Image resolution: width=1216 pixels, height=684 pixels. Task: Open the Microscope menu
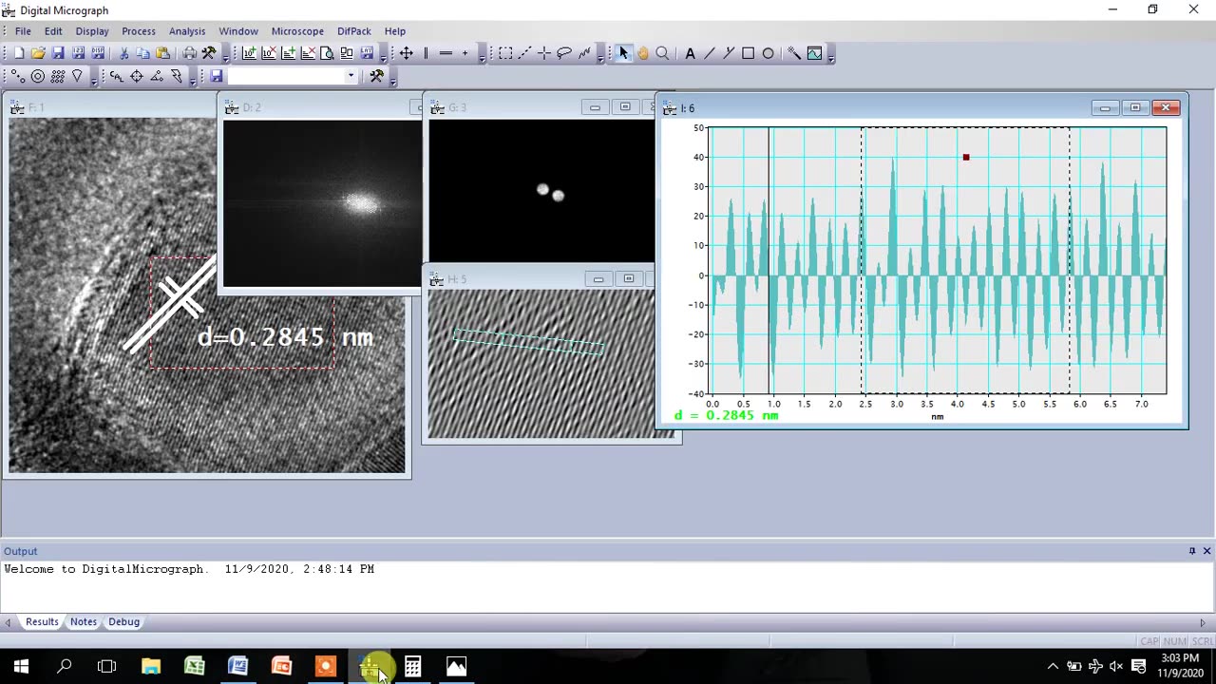click(297, 31)
